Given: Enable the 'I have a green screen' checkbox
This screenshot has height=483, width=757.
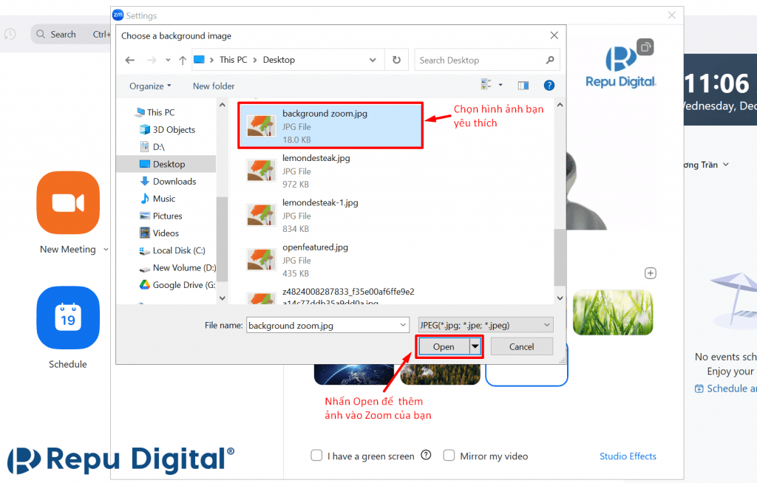Looking at the screenshot, I should (x=316, y=456).
